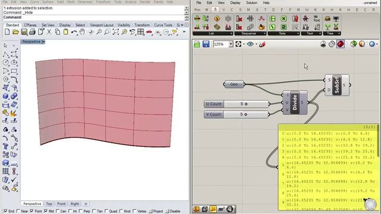The height and width of the screenshot is (214, 381).
Task: Open the 125% zoom dropdown
Action: point(231,44)
